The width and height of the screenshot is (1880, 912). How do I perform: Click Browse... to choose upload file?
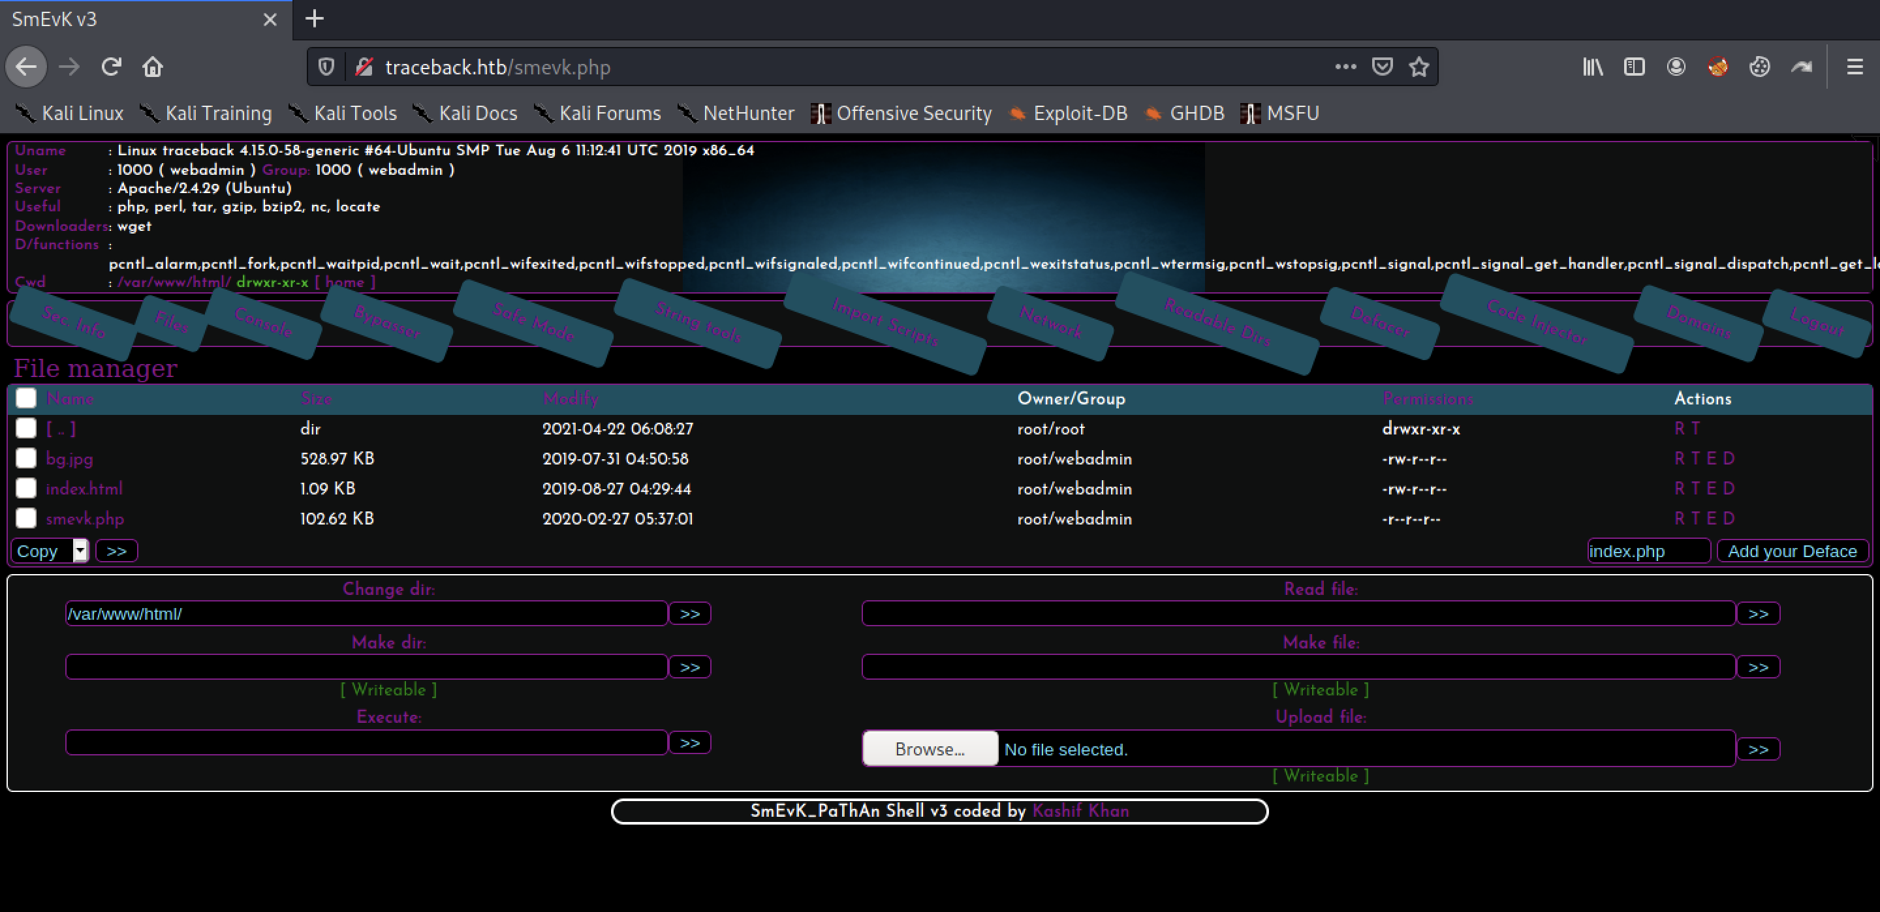tap(930, 750)
